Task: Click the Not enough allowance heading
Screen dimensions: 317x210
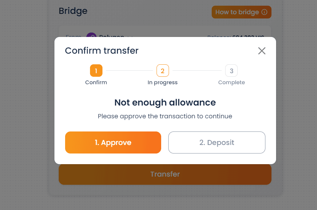Action: (x=165, y=103)
